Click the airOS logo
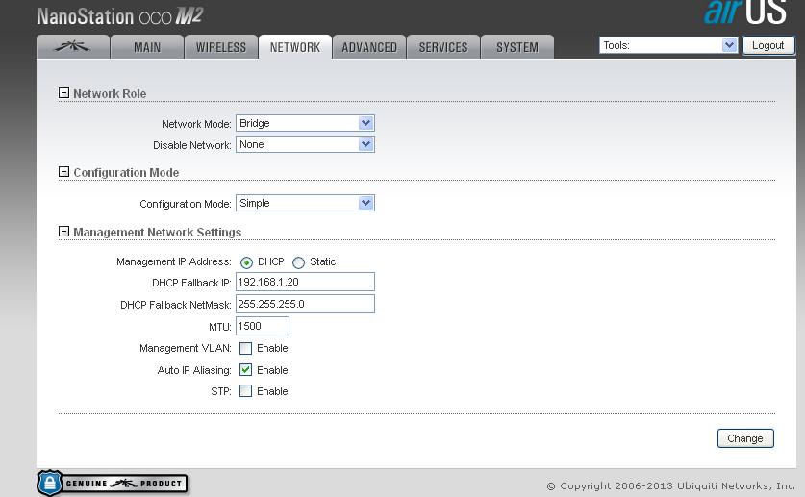This screenshot has height=497, width=805. pos(745,12)
